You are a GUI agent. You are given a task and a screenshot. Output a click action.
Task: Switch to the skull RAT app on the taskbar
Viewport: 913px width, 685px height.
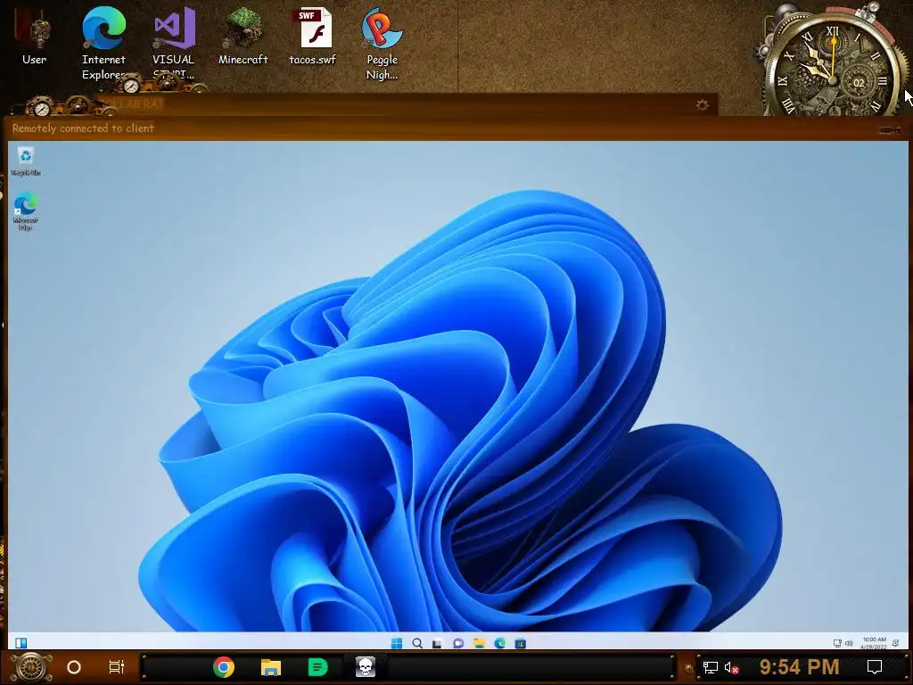pyautogui.click(x=365, y=667)
